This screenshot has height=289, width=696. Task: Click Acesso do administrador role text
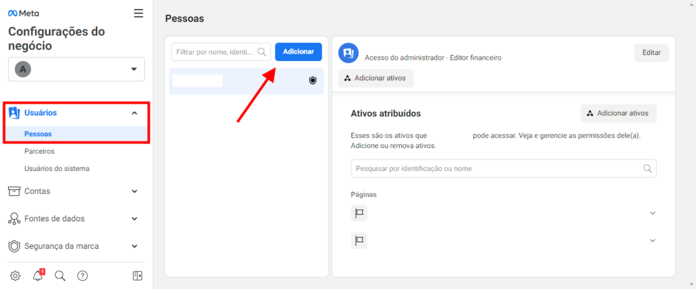[404, 58]
